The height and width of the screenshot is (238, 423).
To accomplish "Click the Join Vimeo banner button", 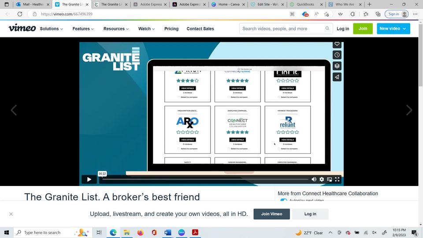I will (x=272, y=214).
